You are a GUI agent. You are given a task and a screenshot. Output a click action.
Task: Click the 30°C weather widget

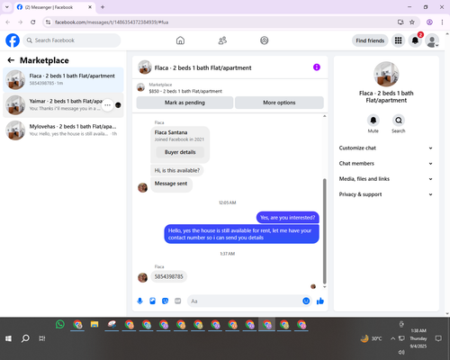coord(371,338)
